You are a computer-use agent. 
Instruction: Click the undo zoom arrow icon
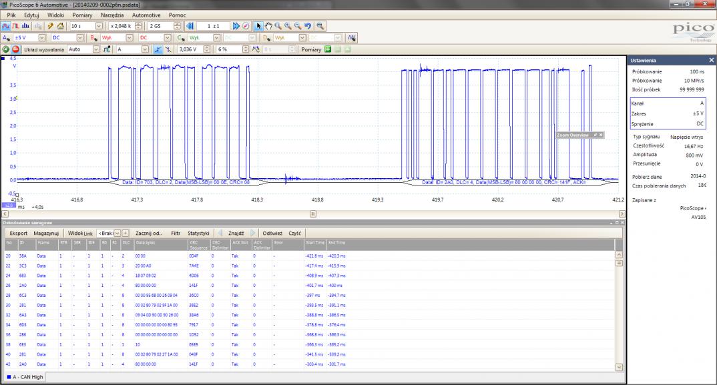click(308, 26)
